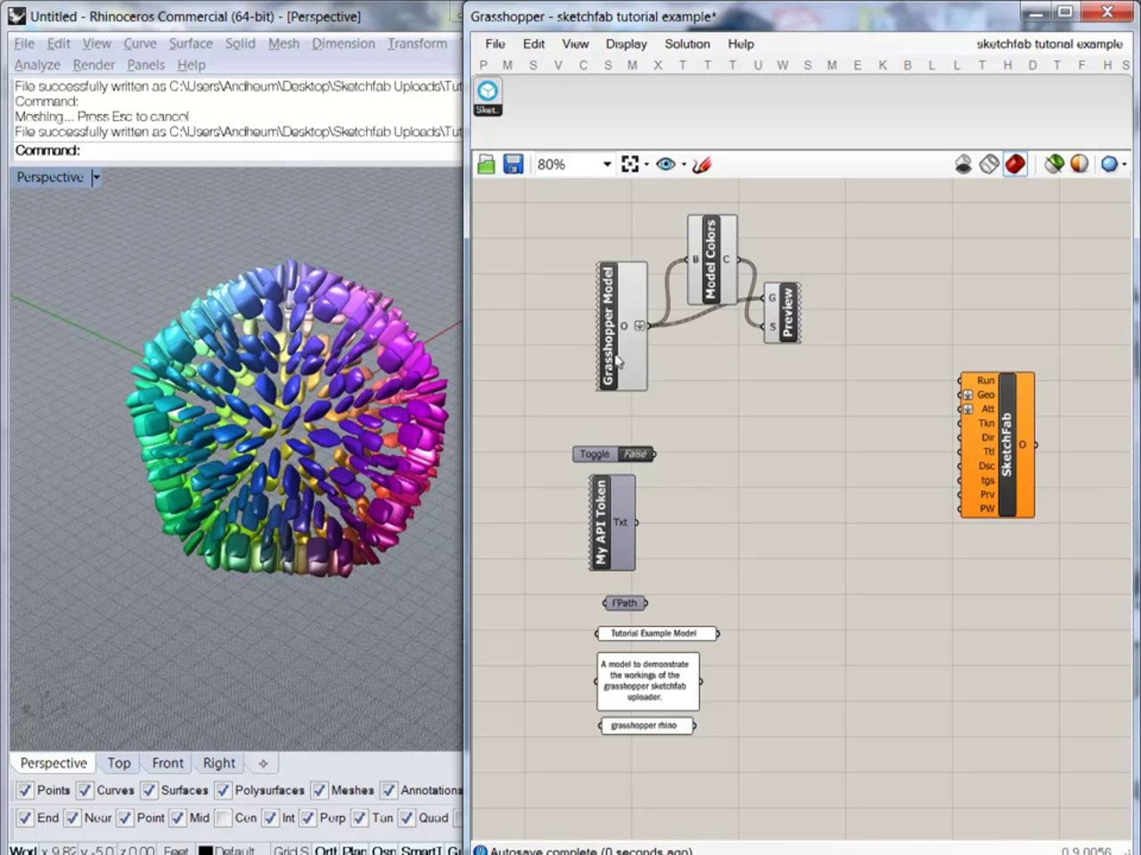
Task: Uncheck the Points filter checkbox
Action: (25, 790)
